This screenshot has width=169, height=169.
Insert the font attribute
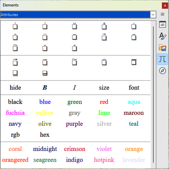click(x=134, y=88)
